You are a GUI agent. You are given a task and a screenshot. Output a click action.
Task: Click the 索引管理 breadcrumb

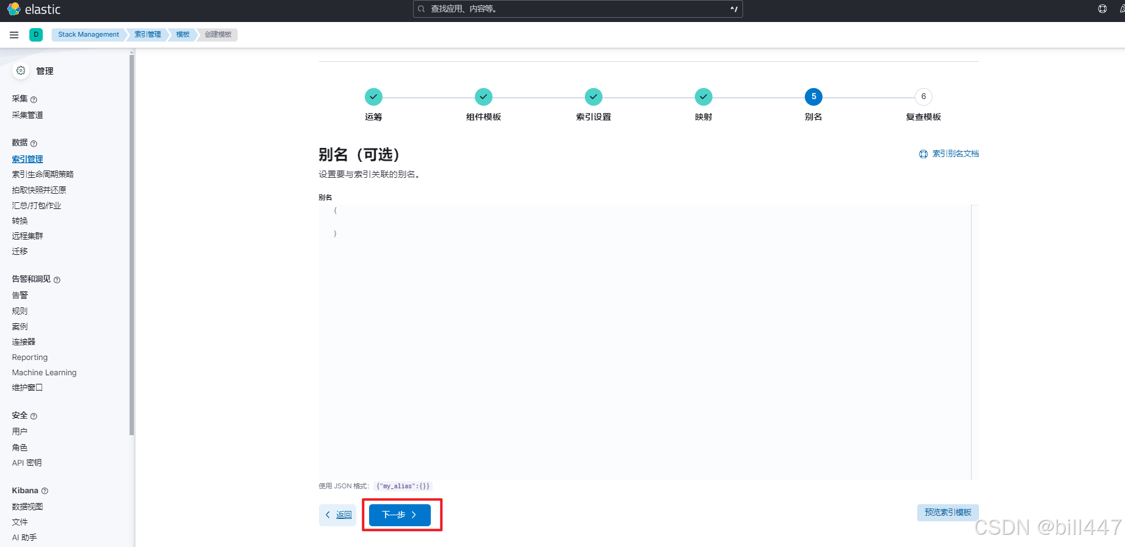[x=148, y=35]
